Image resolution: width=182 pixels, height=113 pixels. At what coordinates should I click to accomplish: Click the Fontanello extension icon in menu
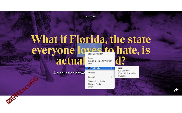(x=89, y=68)
